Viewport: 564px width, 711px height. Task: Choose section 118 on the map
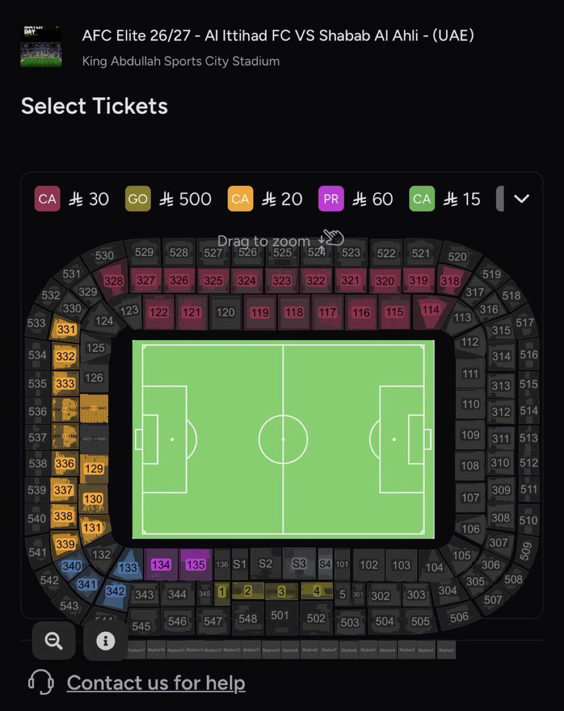click(294, 312)
